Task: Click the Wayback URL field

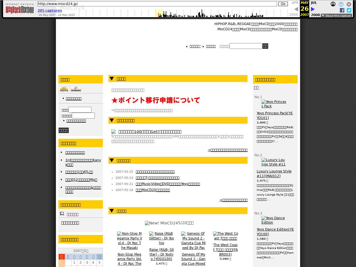Action: 157,4
